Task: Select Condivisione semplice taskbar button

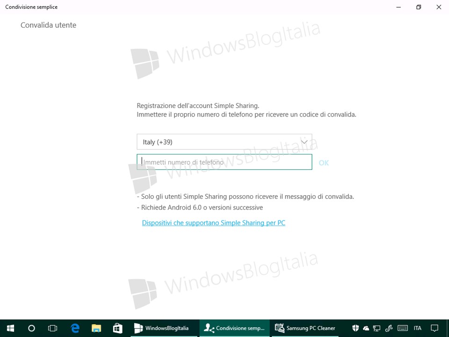Action: (234, 328)
